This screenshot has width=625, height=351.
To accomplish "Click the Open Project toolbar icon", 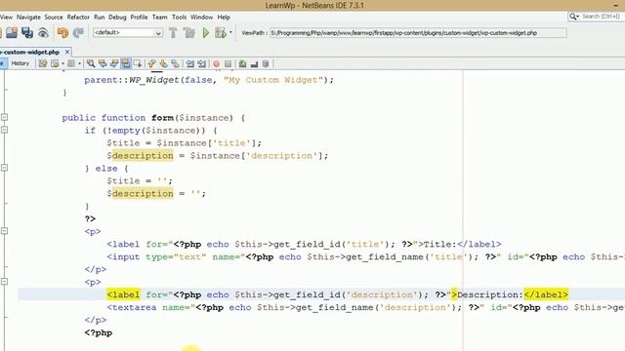I will [x=11, y=32].
